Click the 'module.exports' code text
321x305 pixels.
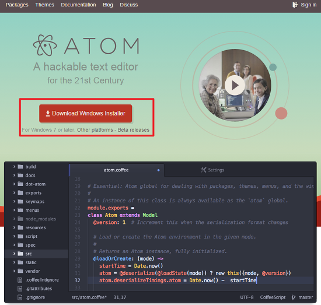108,208
